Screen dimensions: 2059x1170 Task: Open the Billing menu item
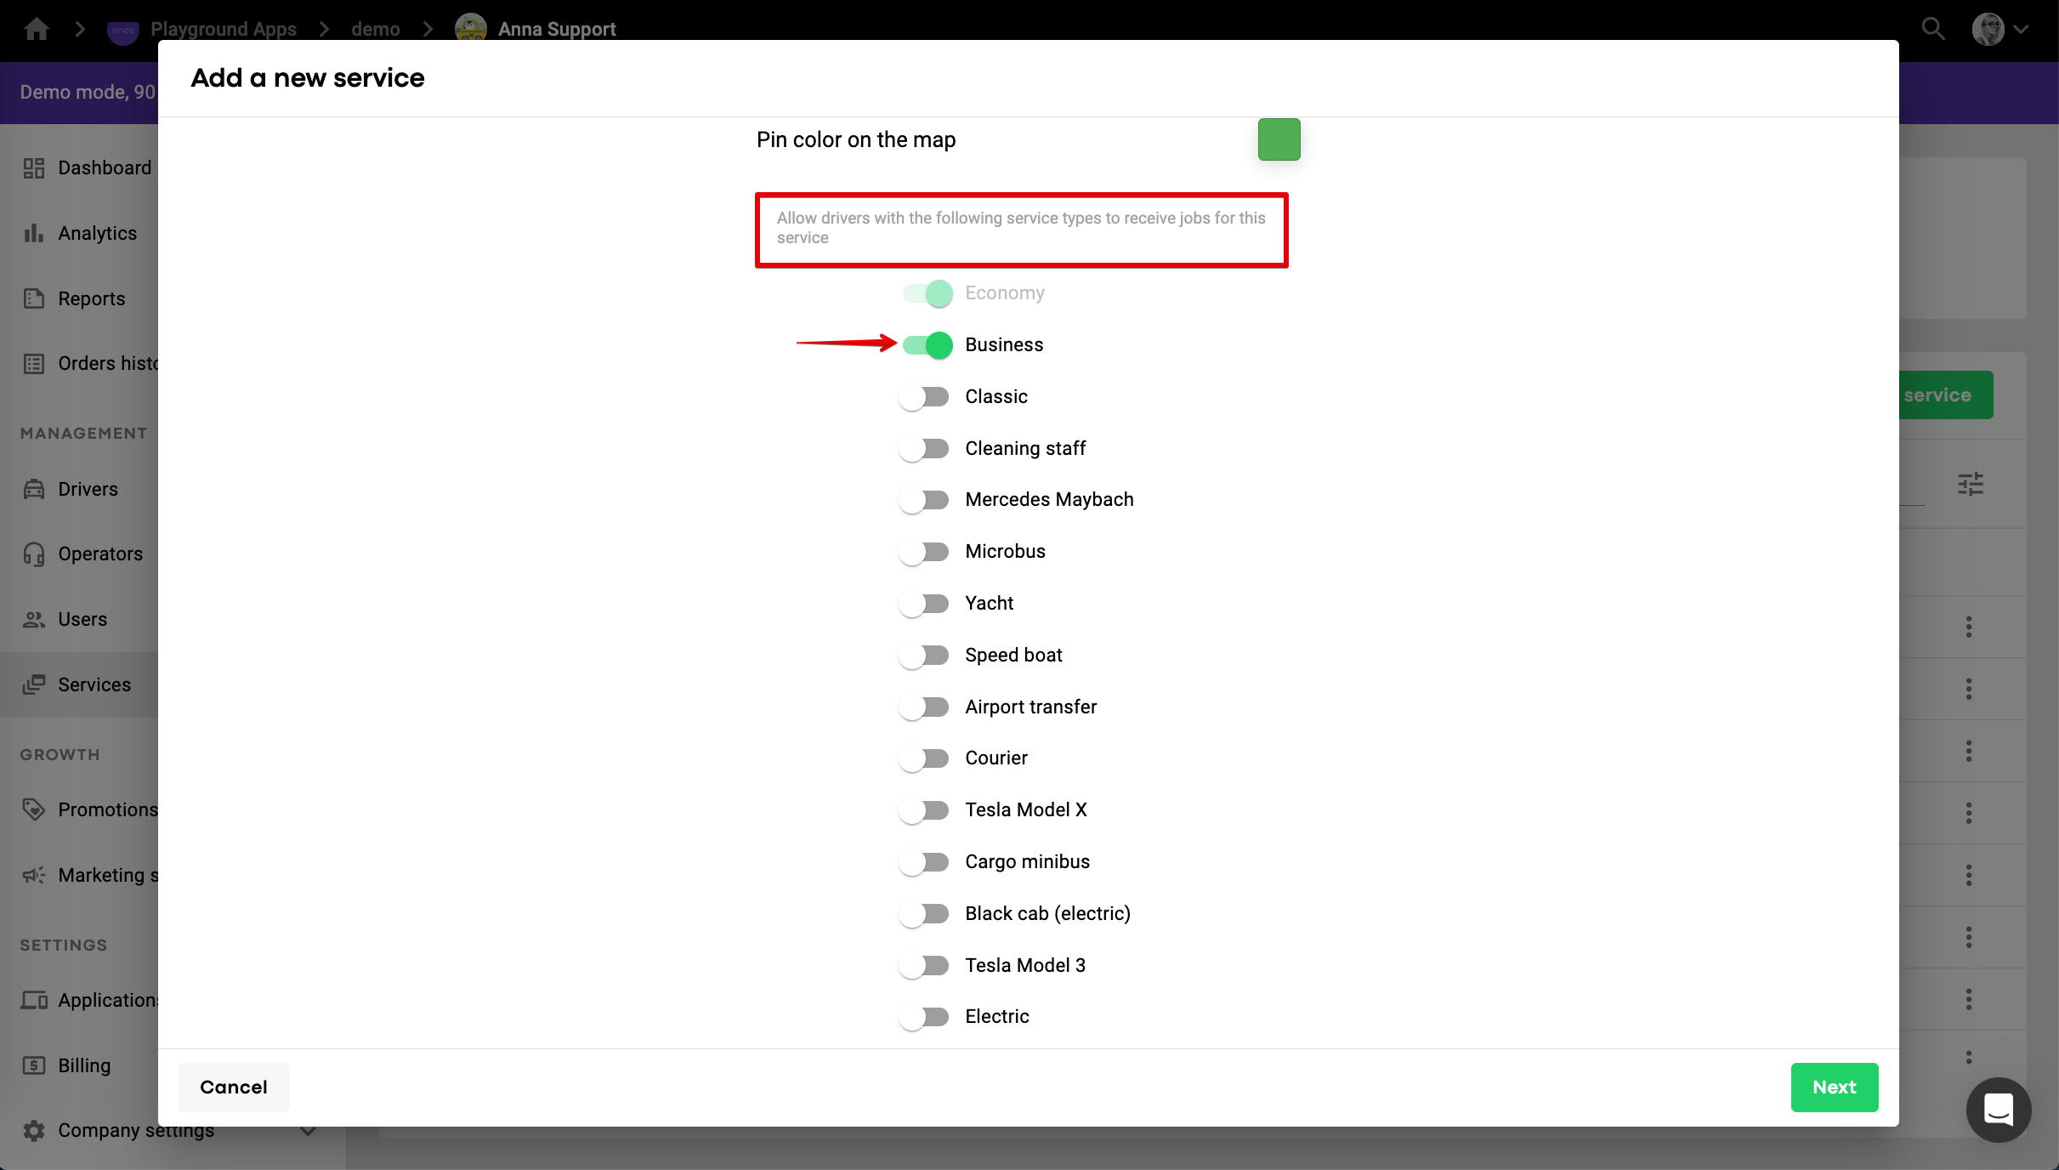[84, 1065]
